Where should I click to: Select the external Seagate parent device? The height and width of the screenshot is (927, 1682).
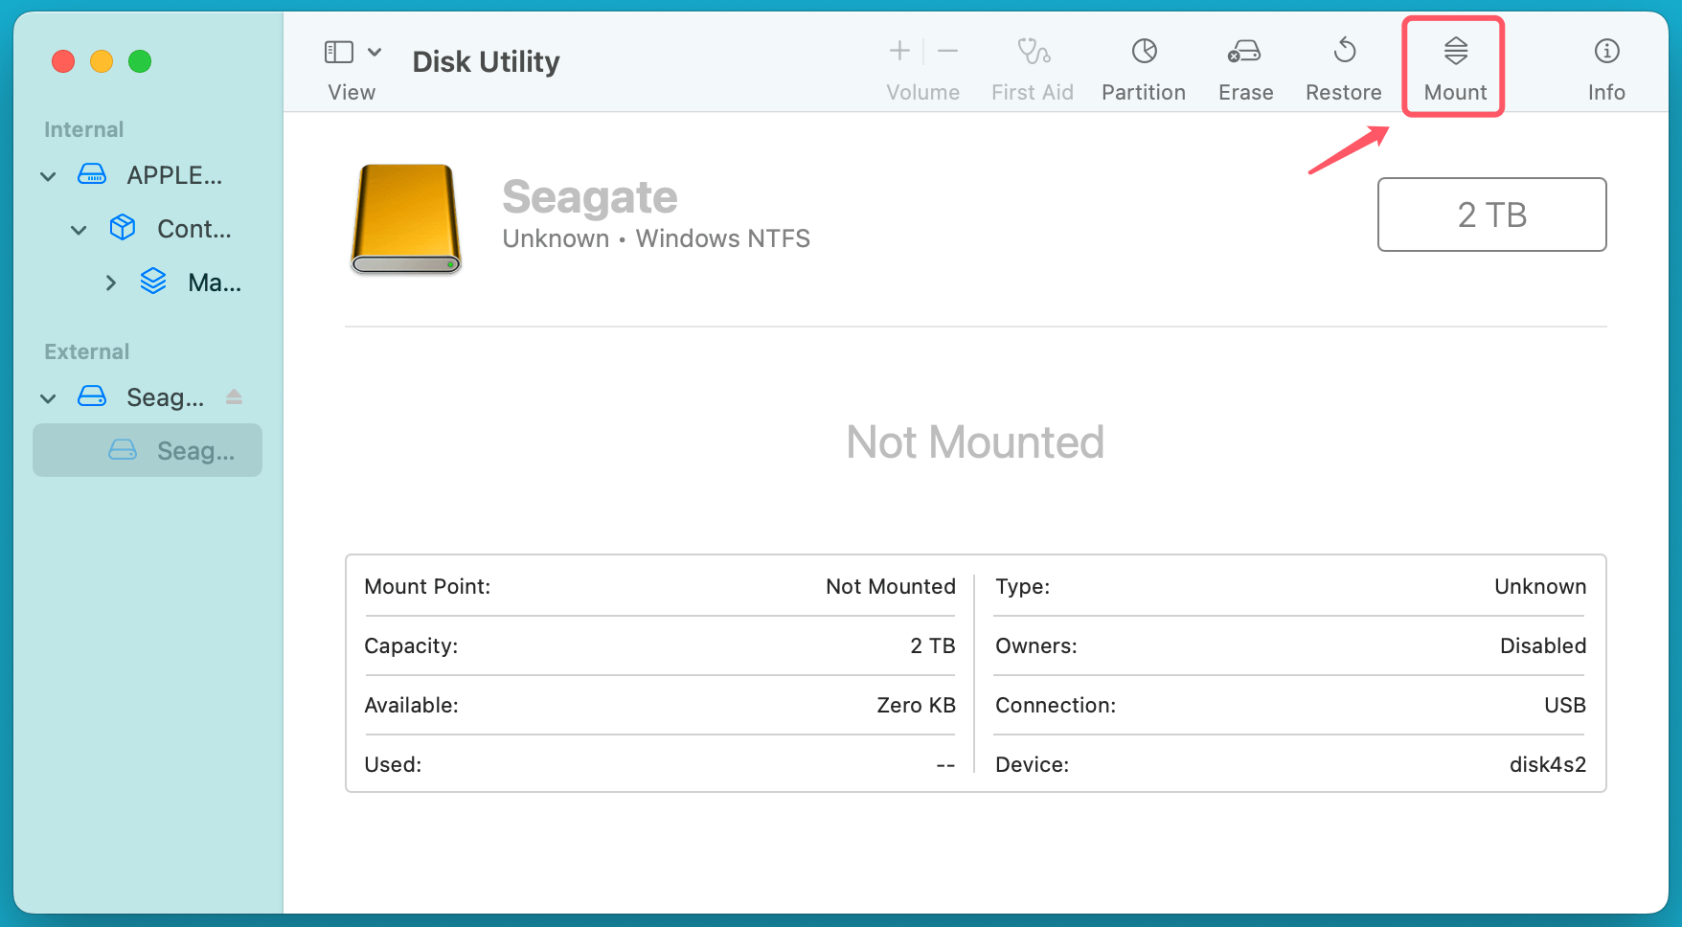click(163, 396)
